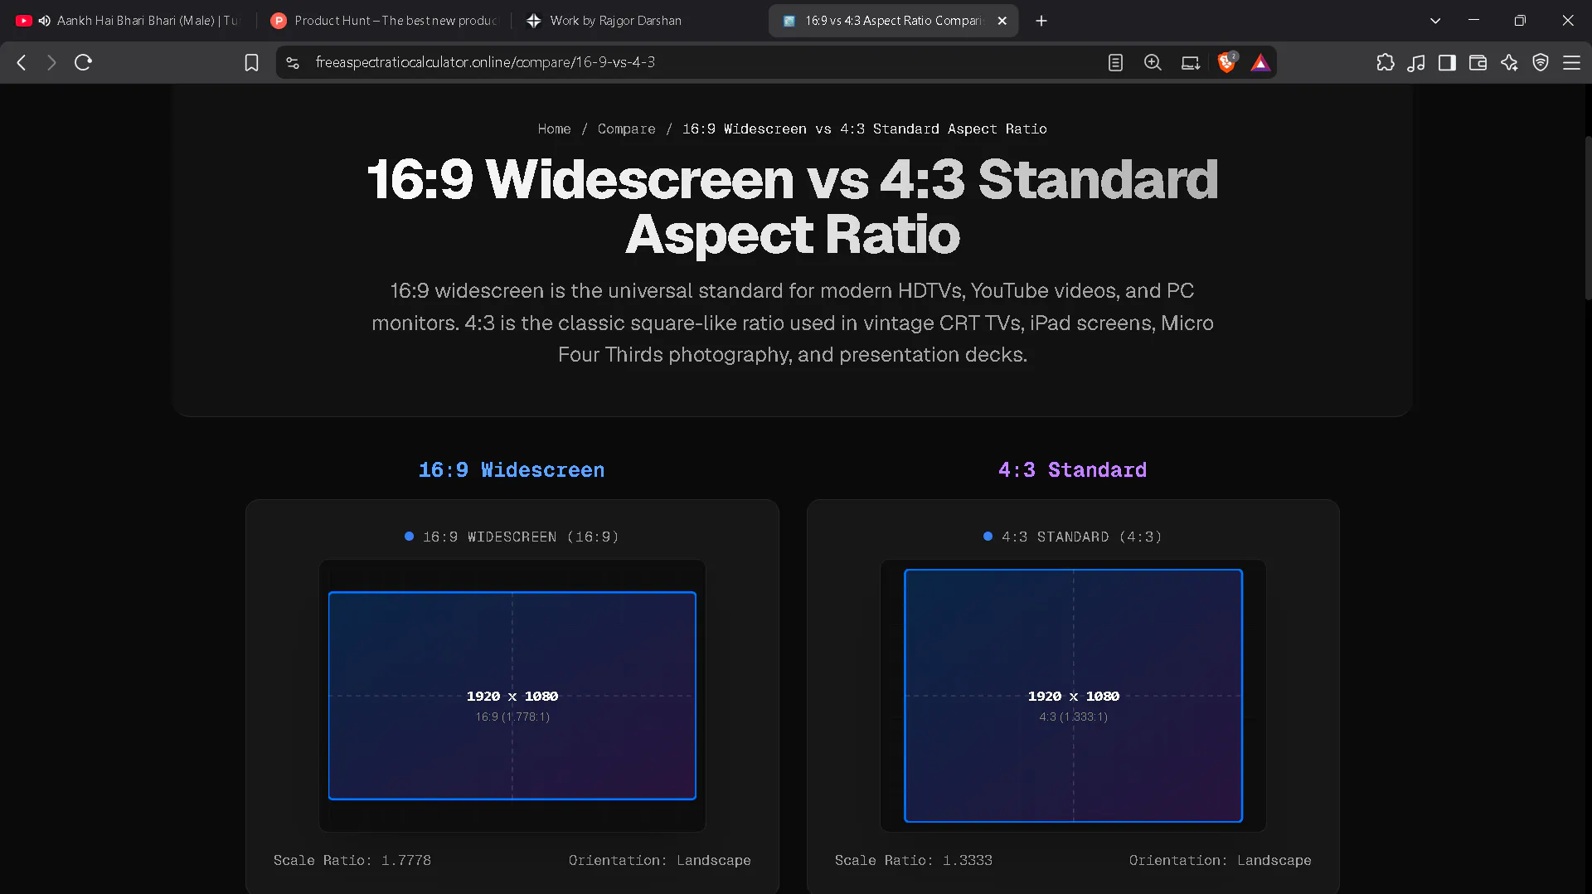
Task: Click the browser forward arrow
Action: point(51,62)
